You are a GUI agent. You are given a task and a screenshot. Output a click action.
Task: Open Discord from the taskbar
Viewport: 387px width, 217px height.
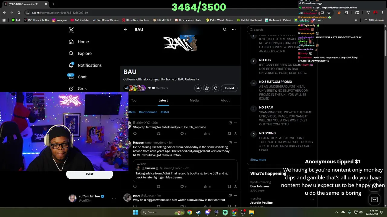point(207,212)
